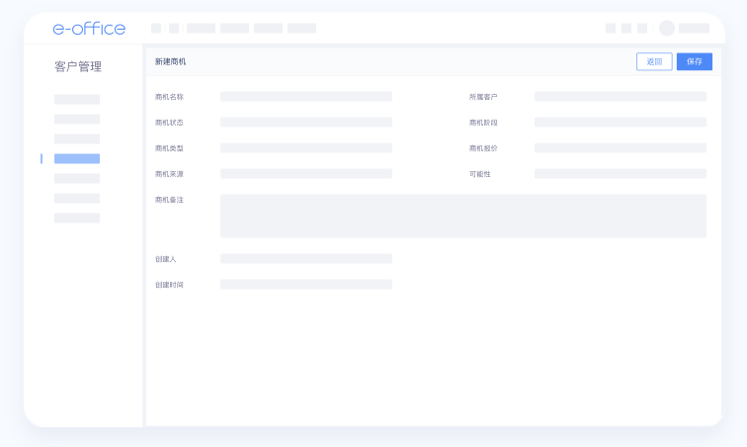Image resolution: width=747 pixels, height=447 pixels.
Task: Open the 商机阶段 field
Action: [620, 123]
